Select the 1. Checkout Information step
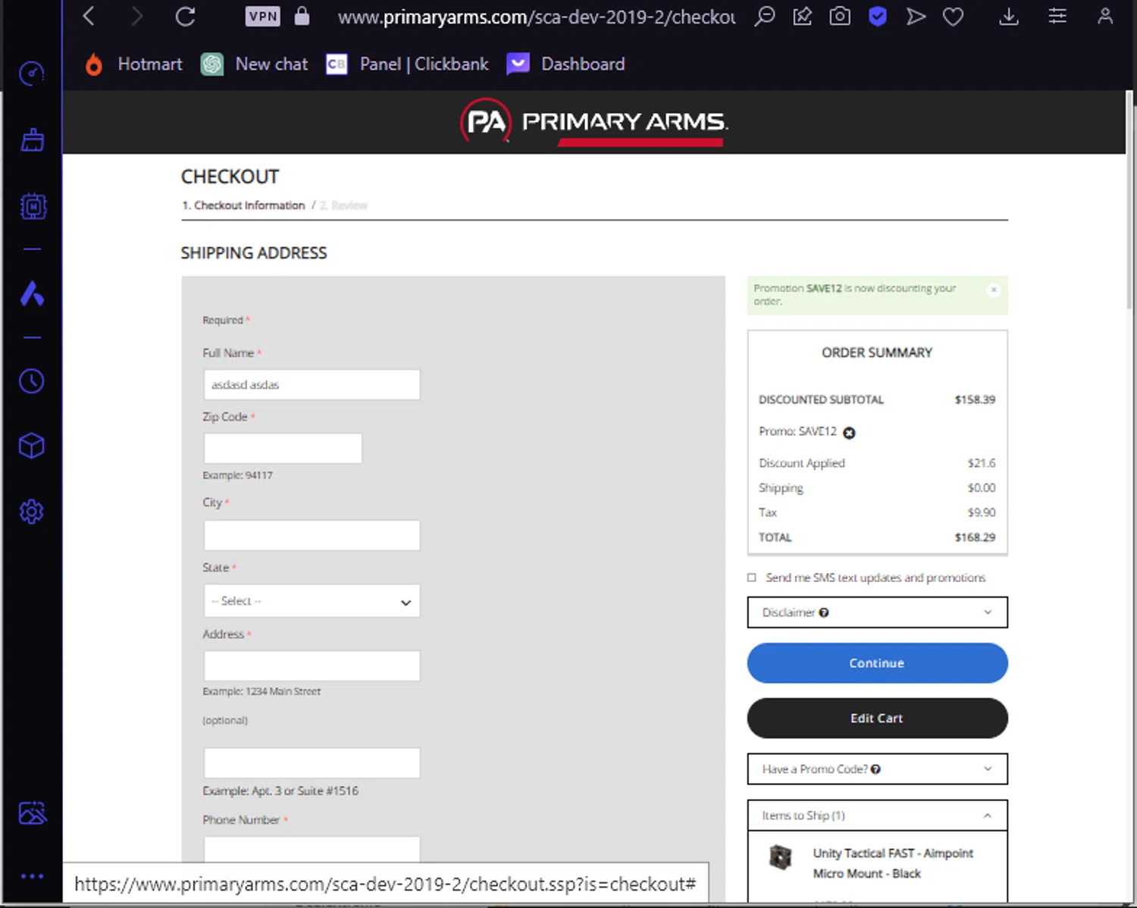This screenshot has height=908, width=1137. point(243,205)
